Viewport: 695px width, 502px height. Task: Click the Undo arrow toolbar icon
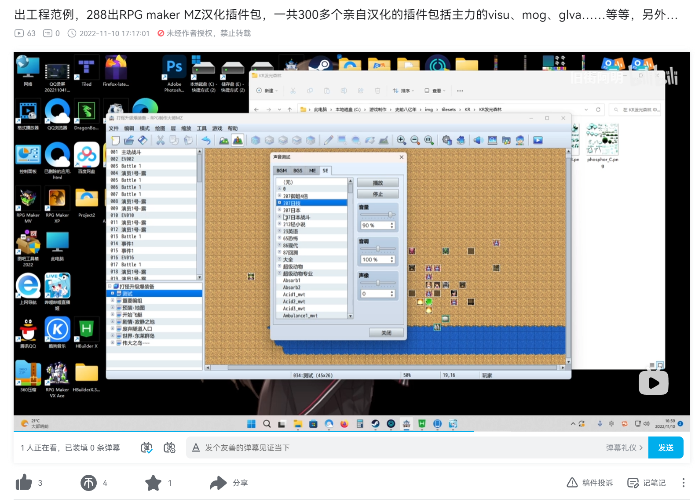(206, 140)
